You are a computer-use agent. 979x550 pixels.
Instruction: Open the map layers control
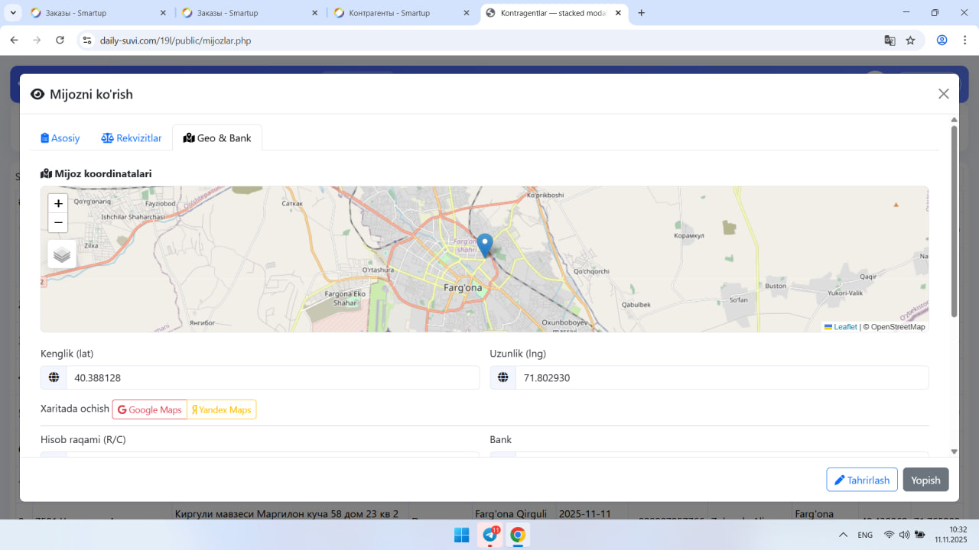tap(62, 254)
